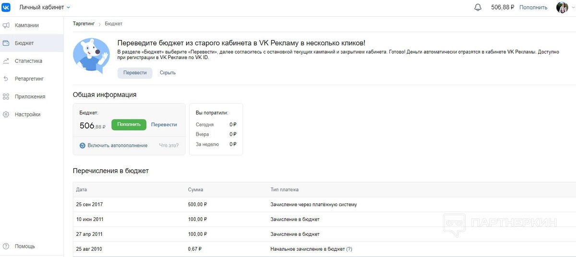Image resolution: width=576 pixels, height=257 pixels.
Task: Click the Ретаргетинг arrow icon
Action: [x=6, y=79]
